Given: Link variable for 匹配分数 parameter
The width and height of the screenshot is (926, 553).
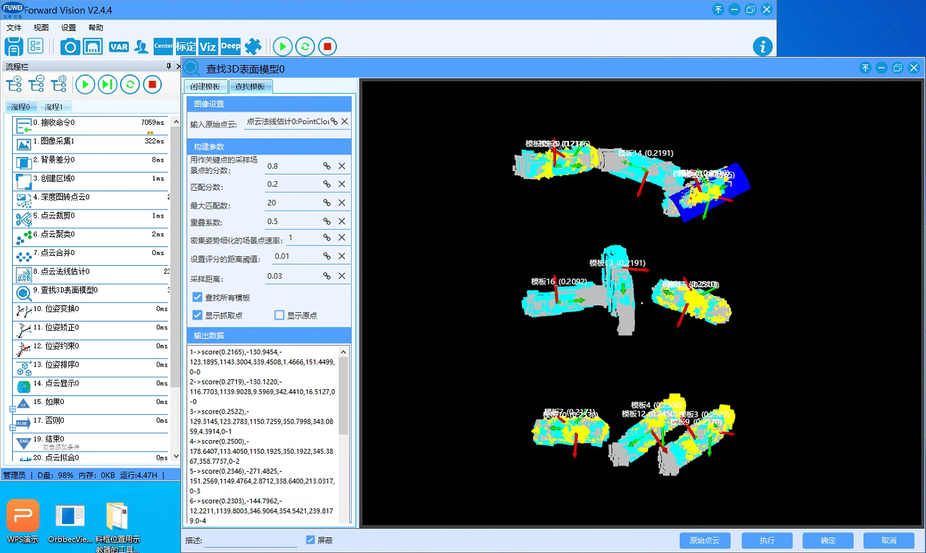Looking at the screenshot, I should (x=327, y=185).
